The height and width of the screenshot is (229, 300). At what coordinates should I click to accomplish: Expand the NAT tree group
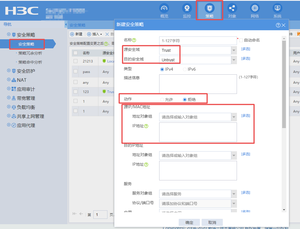click(x=8, y=79)
